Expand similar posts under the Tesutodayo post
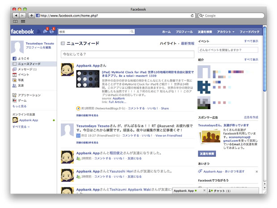Image resolution: width=277 pixels, height=208 pixels. tap(87, 143)
